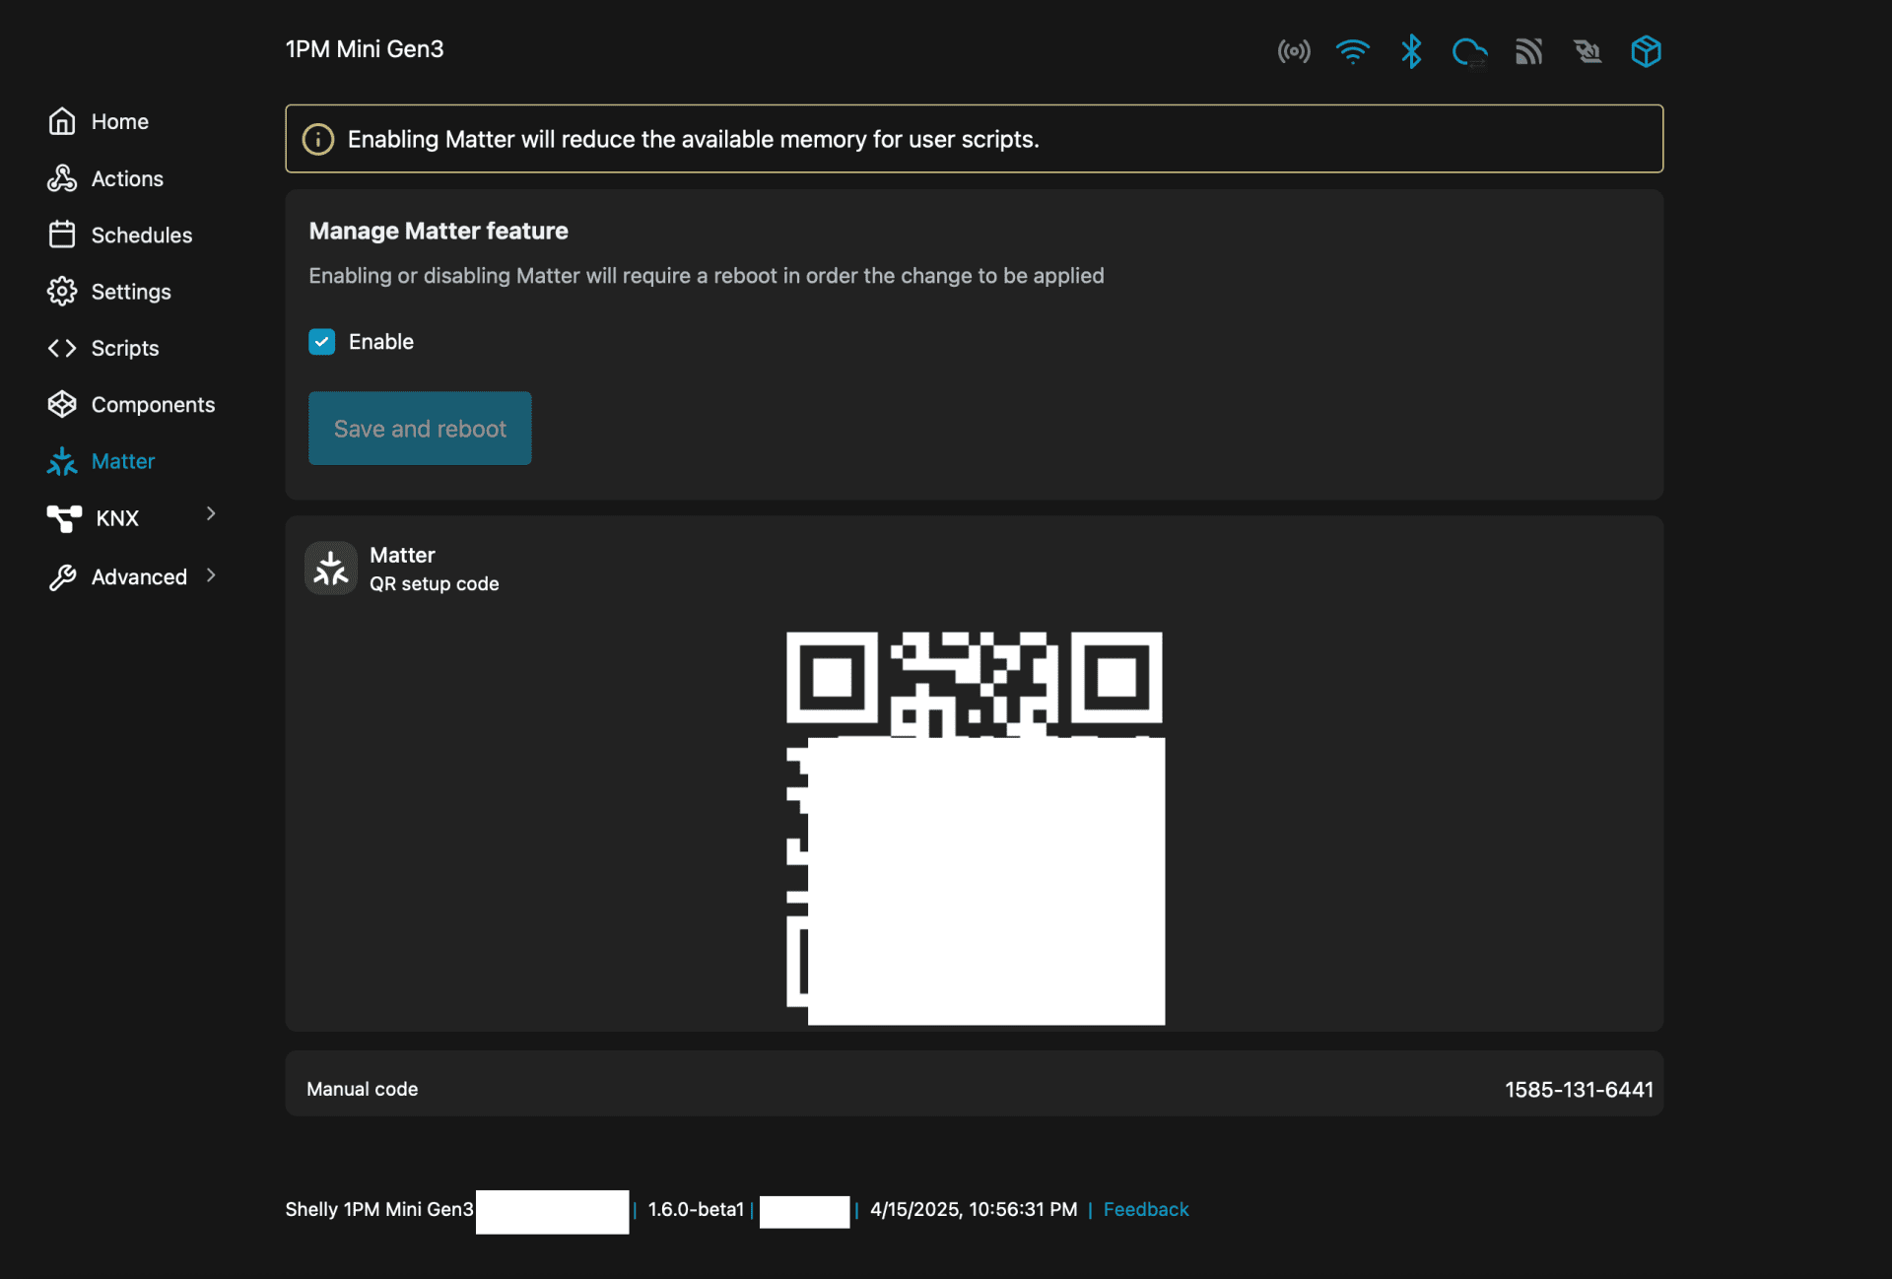Click the MQTT feed icon
This screenshot has width=1892, height=1279.
pos(1528,51)
